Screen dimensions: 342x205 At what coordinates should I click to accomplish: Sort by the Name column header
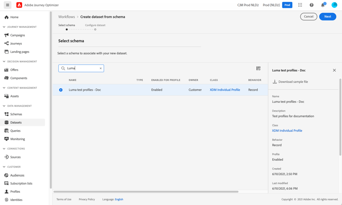point(73,80)
